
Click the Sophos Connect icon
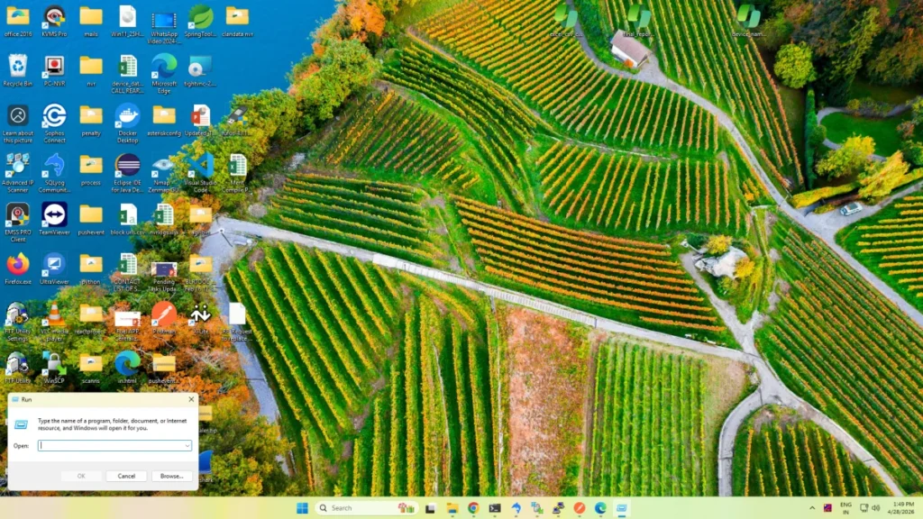[x=54, y=115]
